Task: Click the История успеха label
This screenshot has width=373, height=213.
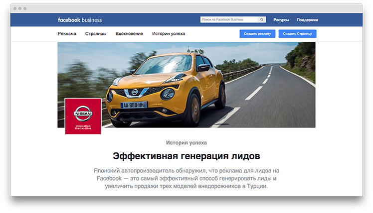Action: tap(186, 143)
